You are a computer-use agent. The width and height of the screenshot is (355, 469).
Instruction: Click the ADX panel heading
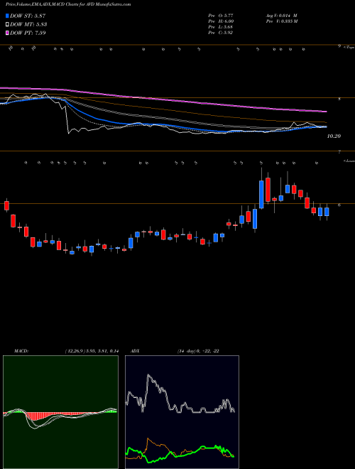tap(136, 351)
